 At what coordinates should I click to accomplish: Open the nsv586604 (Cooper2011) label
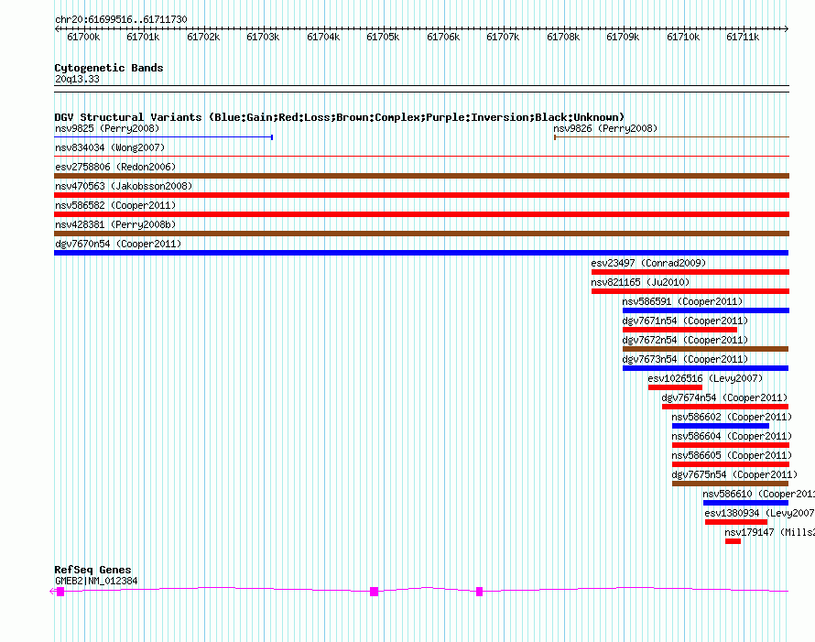point(732,436)
